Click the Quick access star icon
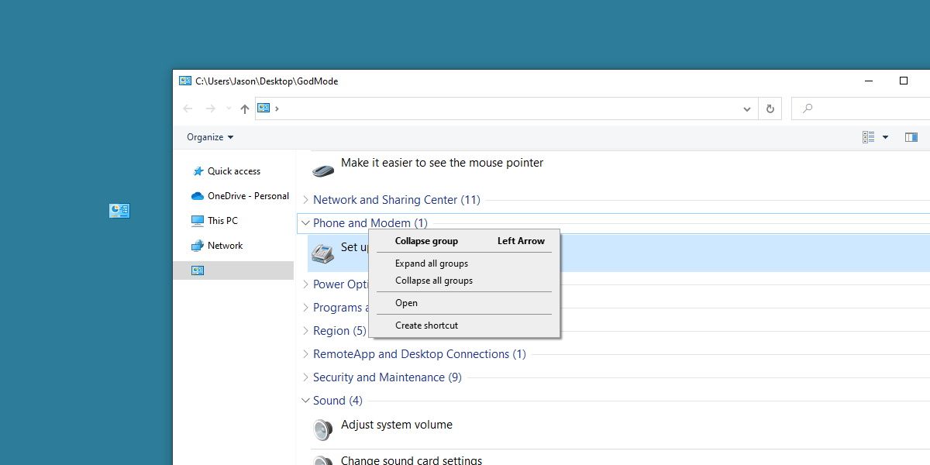Viewport: 930px width, 465px height. pyautogui.click(x=197, y=170)
